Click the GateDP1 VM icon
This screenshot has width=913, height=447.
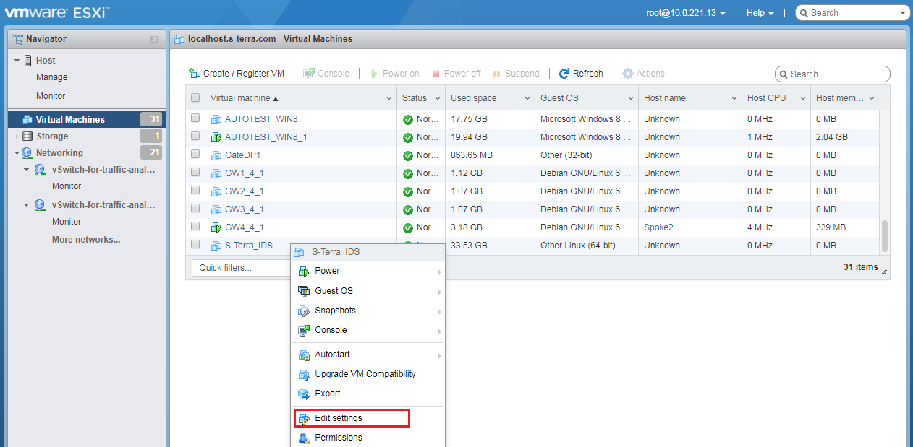(216, 155)
